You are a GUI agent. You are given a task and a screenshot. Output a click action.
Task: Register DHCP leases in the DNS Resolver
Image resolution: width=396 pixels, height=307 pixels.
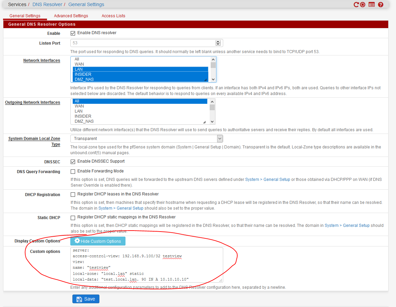coord(73,194)
